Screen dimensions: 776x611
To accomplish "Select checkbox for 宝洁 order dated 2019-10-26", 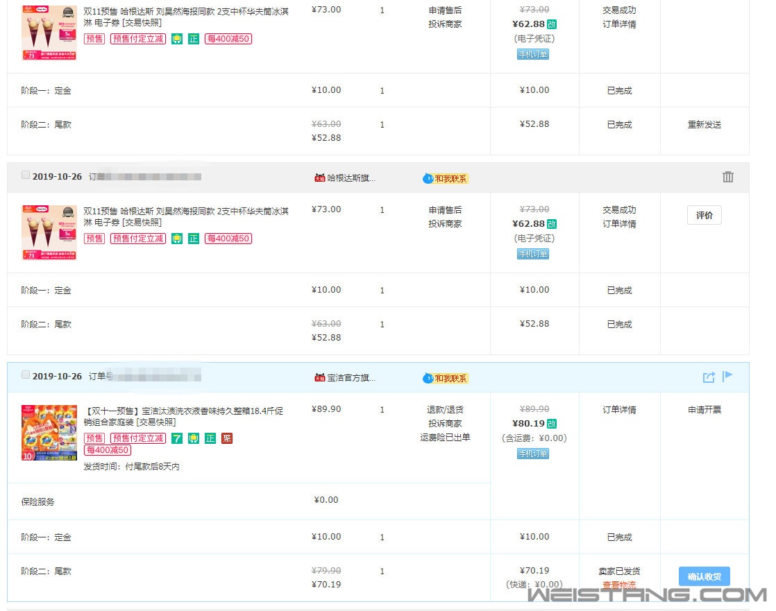I will (26, 375).
